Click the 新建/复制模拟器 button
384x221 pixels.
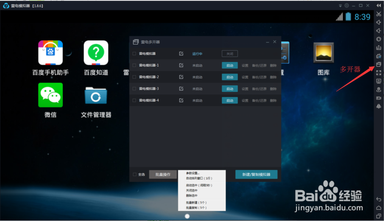tap(257, 175)
